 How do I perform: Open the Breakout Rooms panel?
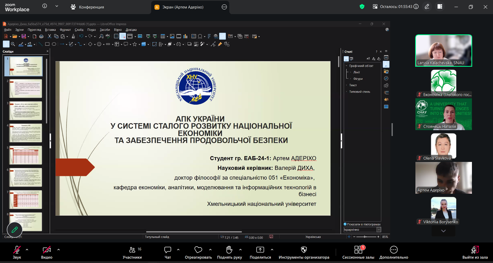pos(358,252)
